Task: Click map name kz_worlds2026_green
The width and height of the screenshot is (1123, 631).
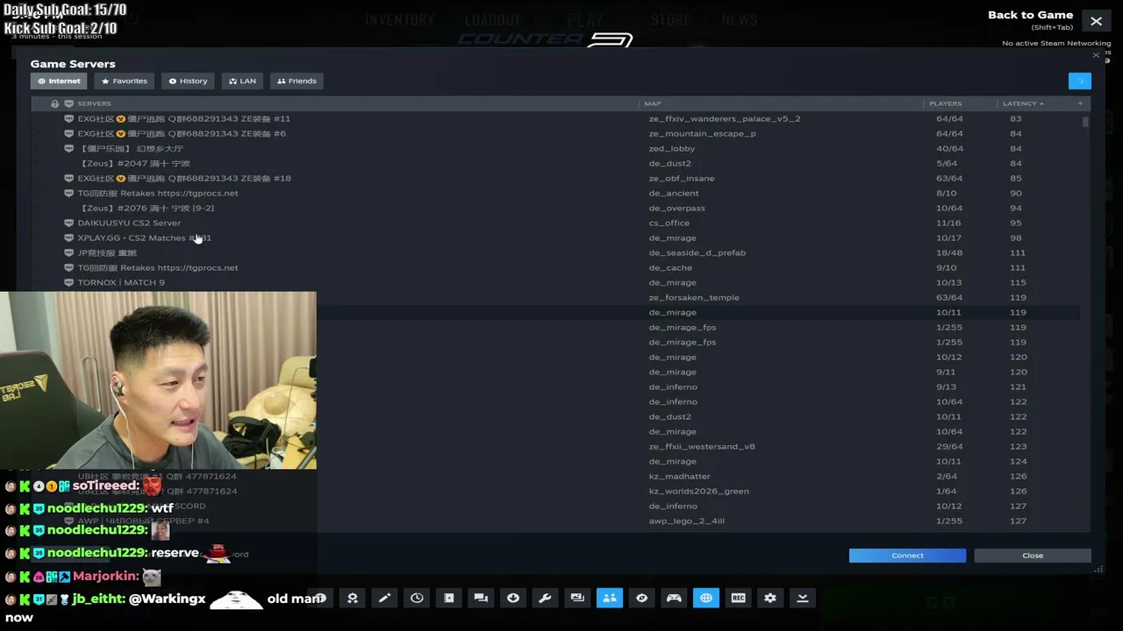Action: (x=699, y=491)
